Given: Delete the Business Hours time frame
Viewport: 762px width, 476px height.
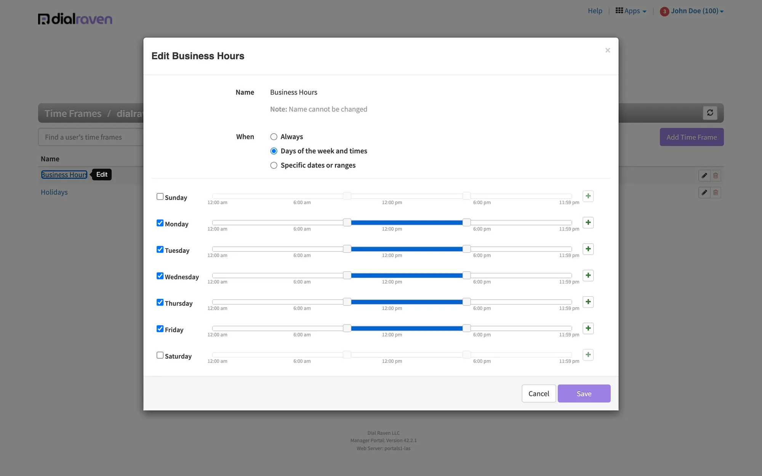Looking at the screenshot, I should click(x=716, y=176).
